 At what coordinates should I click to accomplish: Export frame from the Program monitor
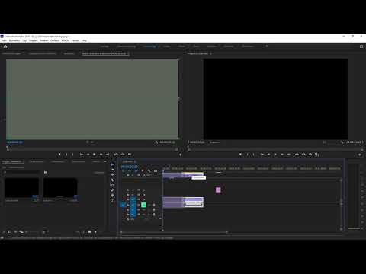(310, 155)
